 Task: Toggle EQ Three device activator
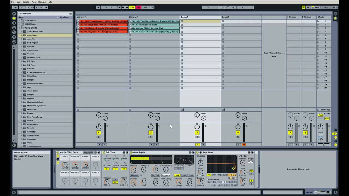pyautogui.click(x=104, y=152)
